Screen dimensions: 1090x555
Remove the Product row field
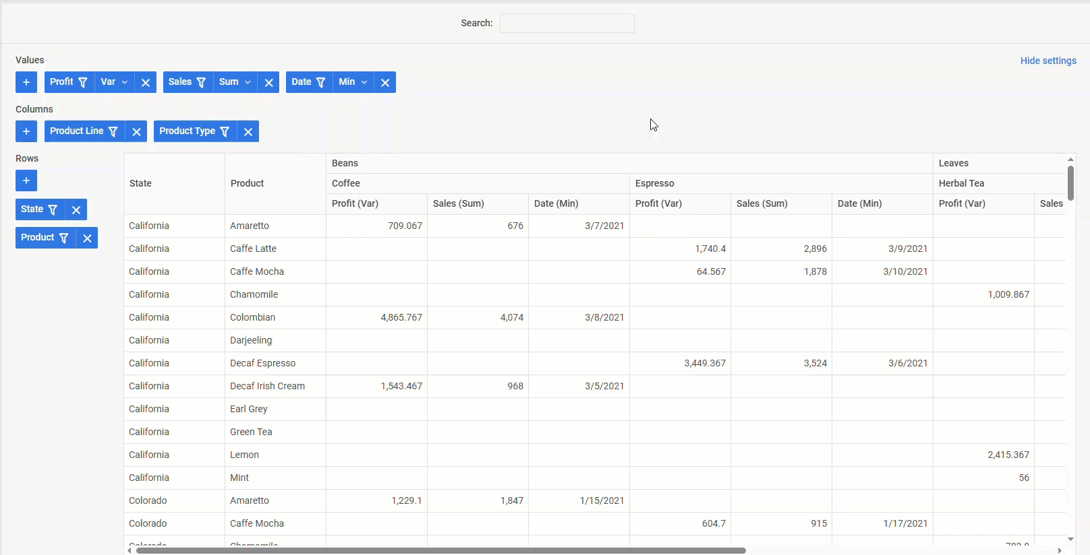point(87,238)
